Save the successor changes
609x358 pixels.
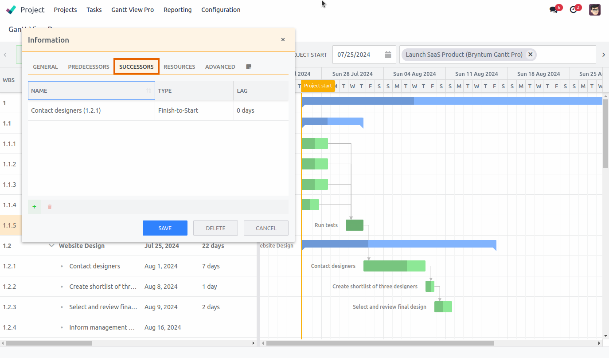point(165,228)
